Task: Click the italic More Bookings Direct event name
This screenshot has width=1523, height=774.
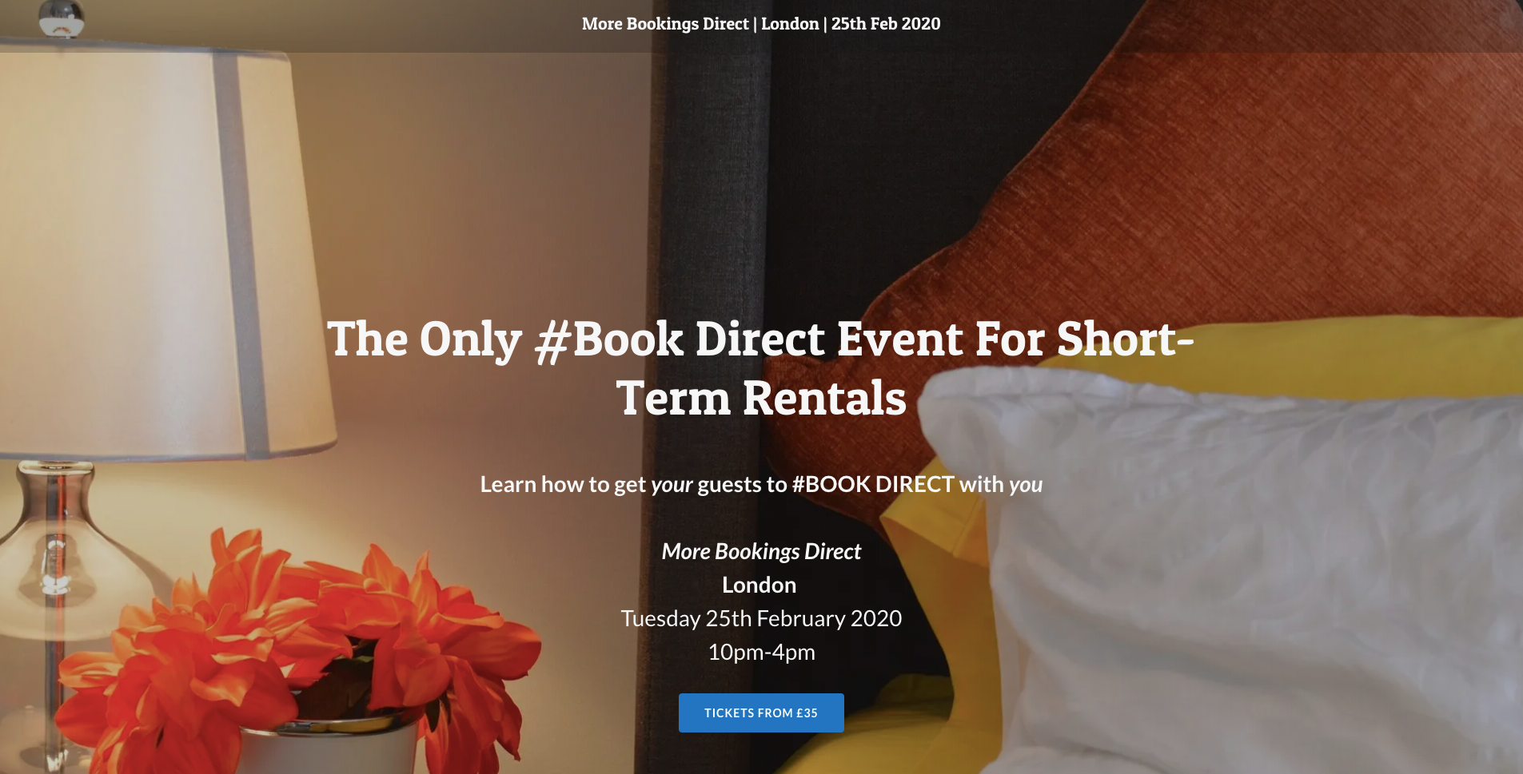Action: (x=761, y=551)
